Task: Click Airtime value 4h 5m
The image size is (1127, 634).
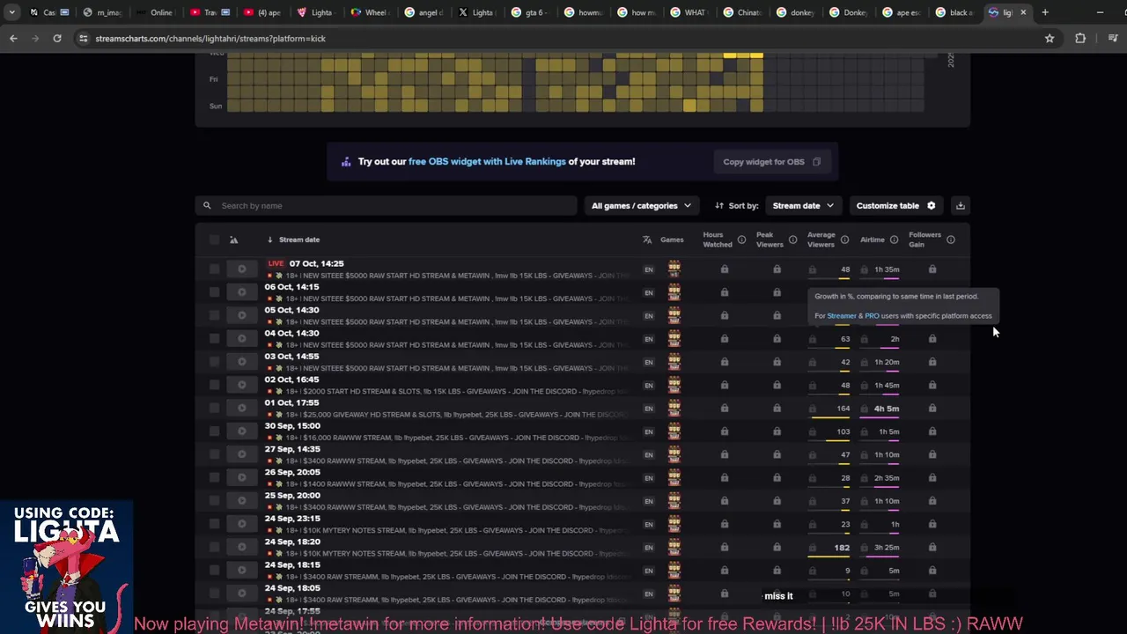Action: coord(887,409)
